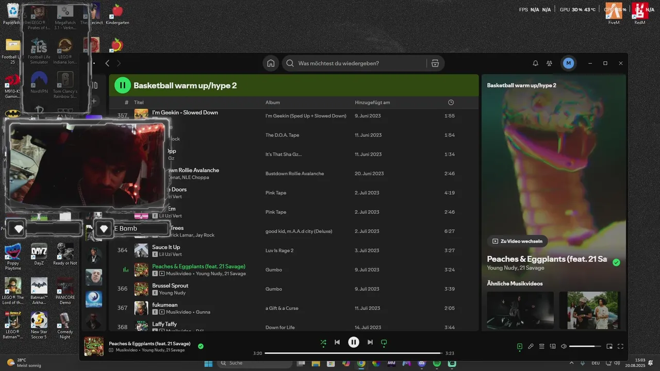Open the FiveM desktop shortcut
660x371 pixels.
pos(614,13)
